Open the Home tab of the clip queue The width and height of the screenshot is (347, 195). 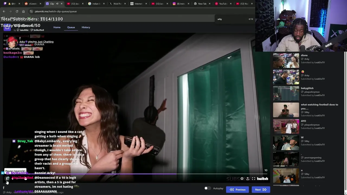coord(57,27)
